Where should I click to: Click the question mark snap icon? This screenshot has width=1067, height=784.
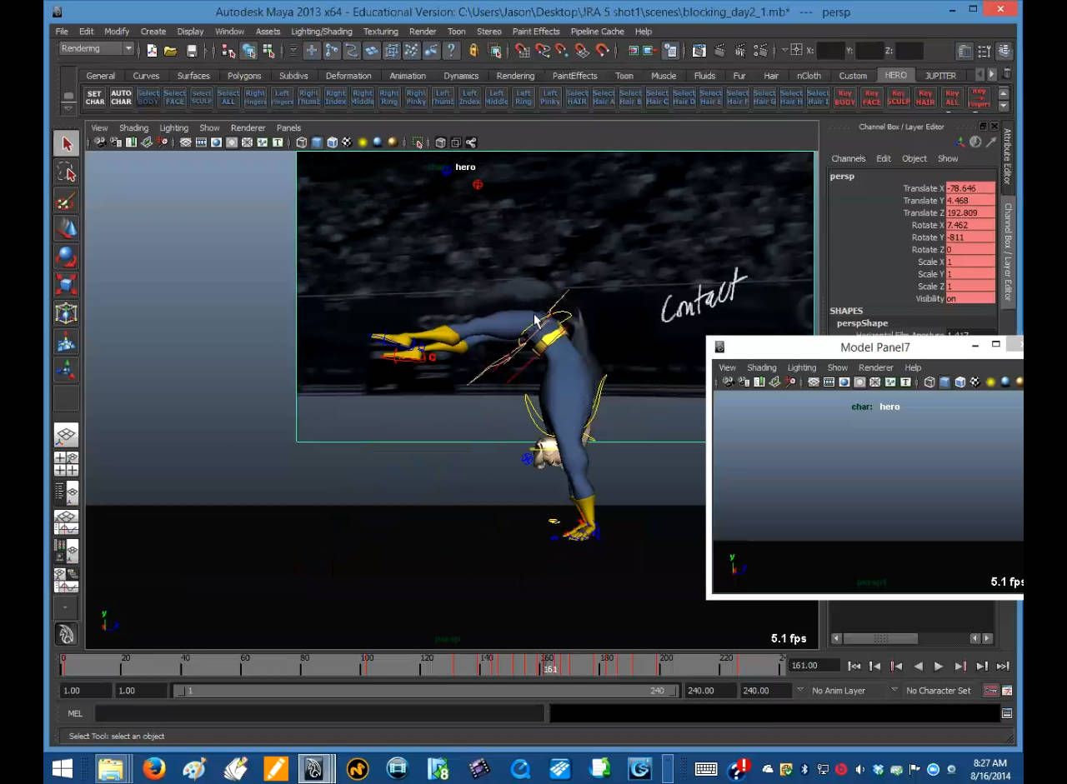point(451,51)
